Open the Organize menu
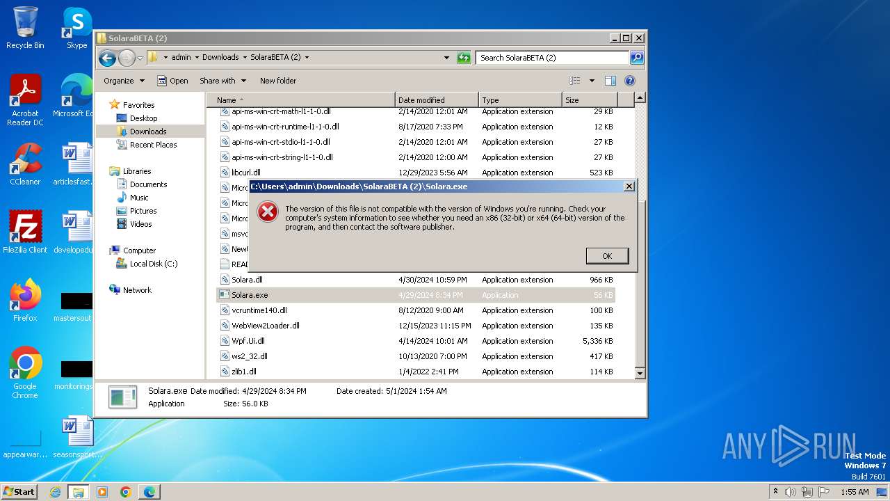The width and height of the screenshot is (890, 501). tap(124, 81)
